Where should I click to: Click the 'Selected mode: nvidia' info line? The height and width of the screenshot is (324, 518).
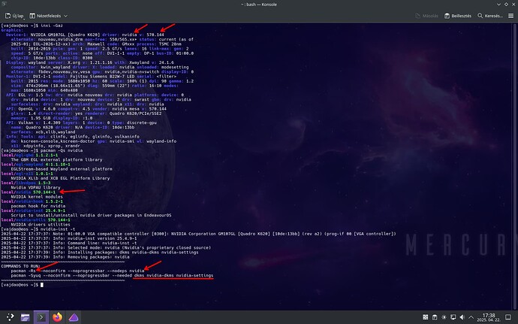tap(106, 248)
